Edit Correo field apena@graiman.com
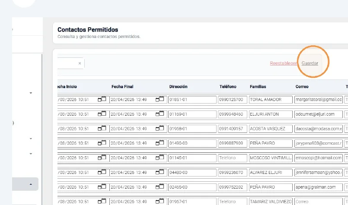Screen dimensions: 348x205 (x=319, y=187)
